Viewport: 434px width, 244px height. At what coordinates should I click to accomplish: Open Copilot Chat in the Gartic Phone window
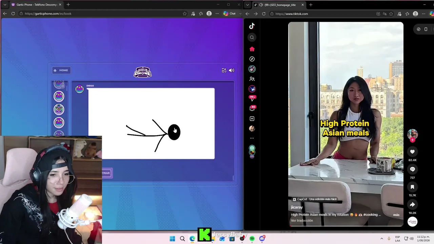click(230, 14)
